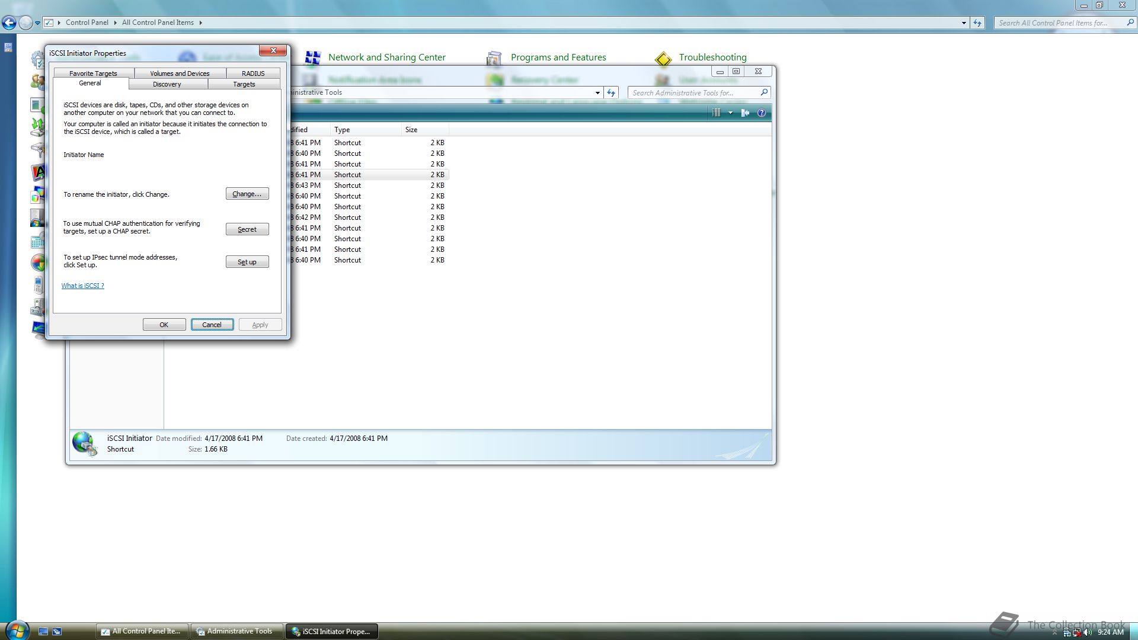The width and height of the screenshot is (1138, 640).
Task: Click the Control Panel search magnifier icon
Action: coord(1130,23)
